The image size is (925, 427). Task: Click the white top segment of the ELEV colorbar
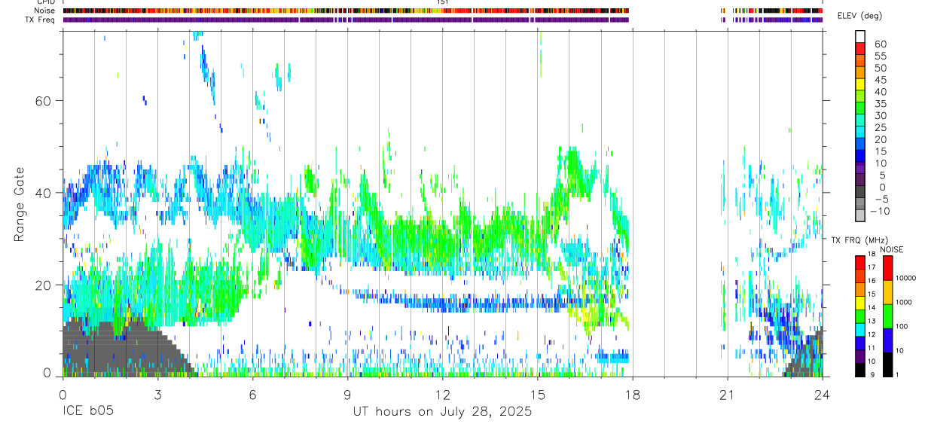click(x=861, y=35)
